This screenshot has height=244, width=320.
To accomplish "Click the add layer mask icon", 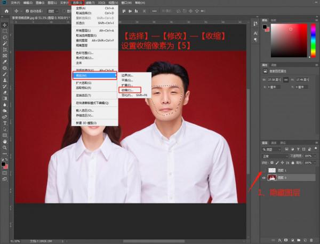I will coord(286,240).
